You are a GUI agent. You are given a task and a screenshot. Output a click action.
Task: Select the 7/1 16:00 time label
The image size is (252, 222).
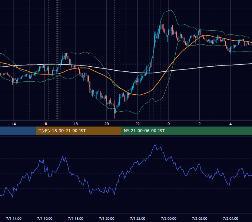click(x=45, y=218)
